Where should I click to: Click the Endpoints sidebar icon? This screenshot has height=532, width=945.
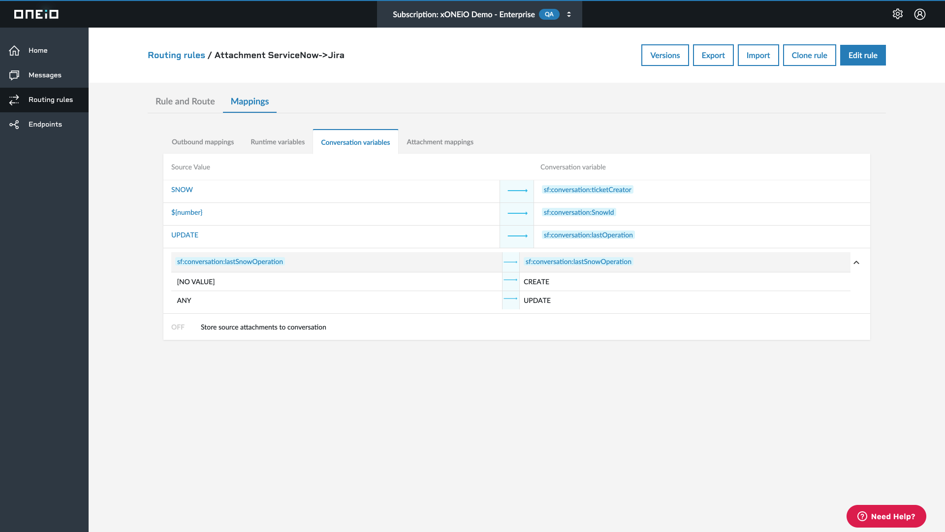[x=14, y=125]
